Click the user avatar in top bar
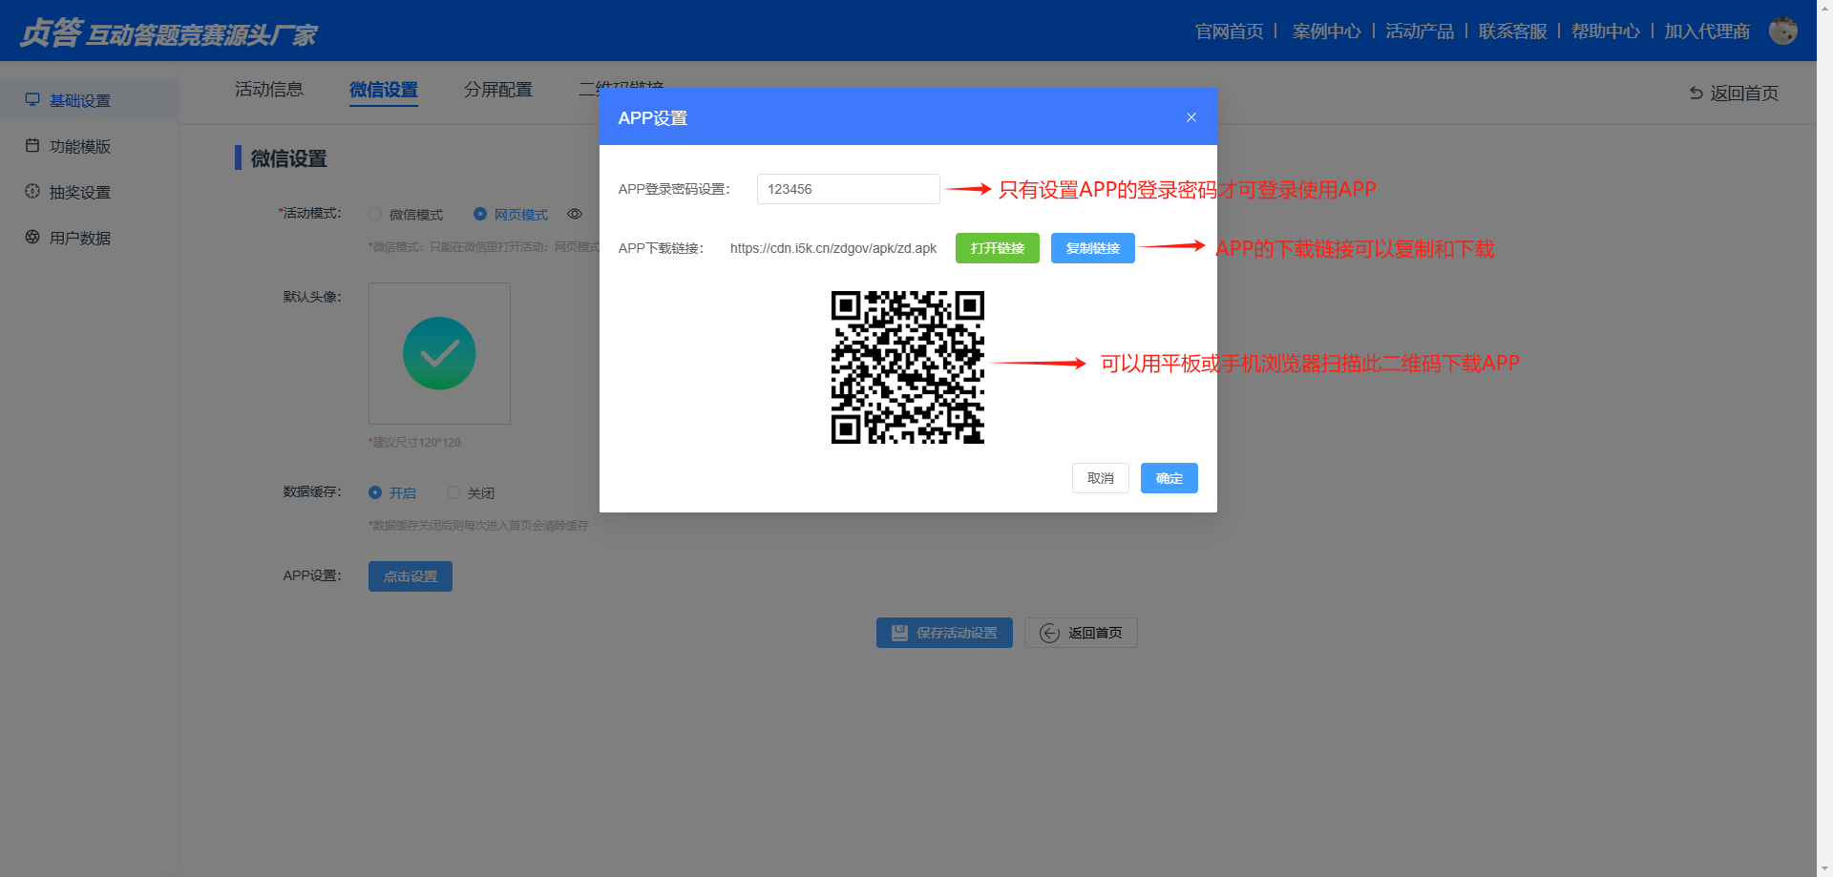Image resolution: width=1833 pixels, height=877 pixels. (x=1782, y=31)
